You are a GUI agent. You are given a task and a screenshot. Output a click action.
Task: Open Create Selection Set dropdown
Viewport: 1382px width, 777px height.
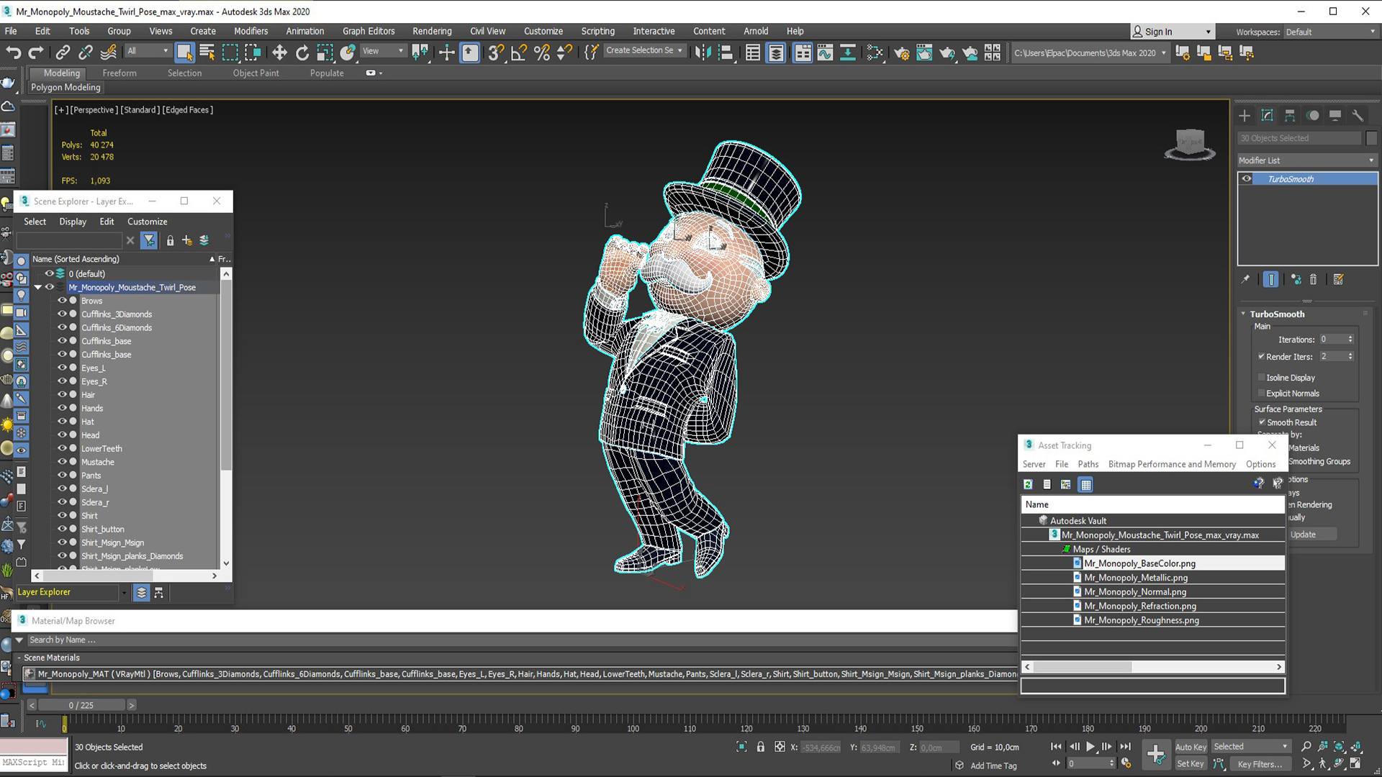[x=643, y=50]
